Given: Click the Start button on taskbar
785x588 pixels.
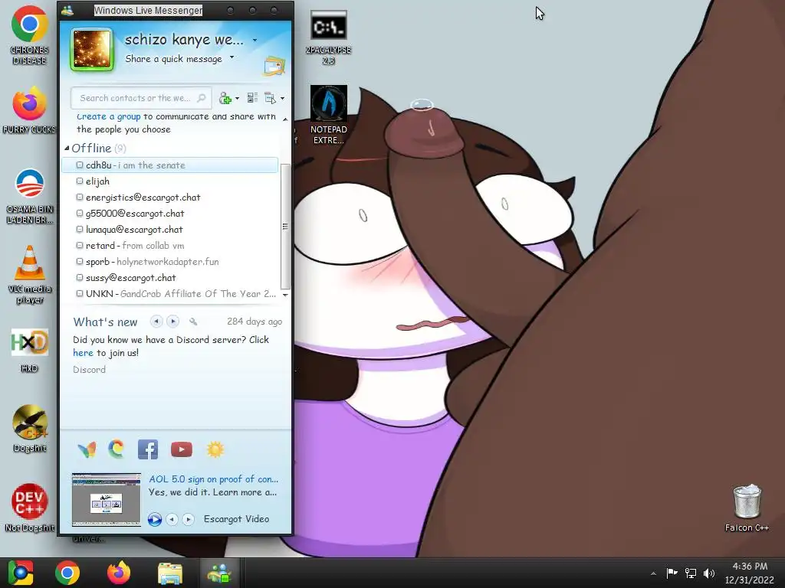Looking at the screenshot, I should [20, 573].
